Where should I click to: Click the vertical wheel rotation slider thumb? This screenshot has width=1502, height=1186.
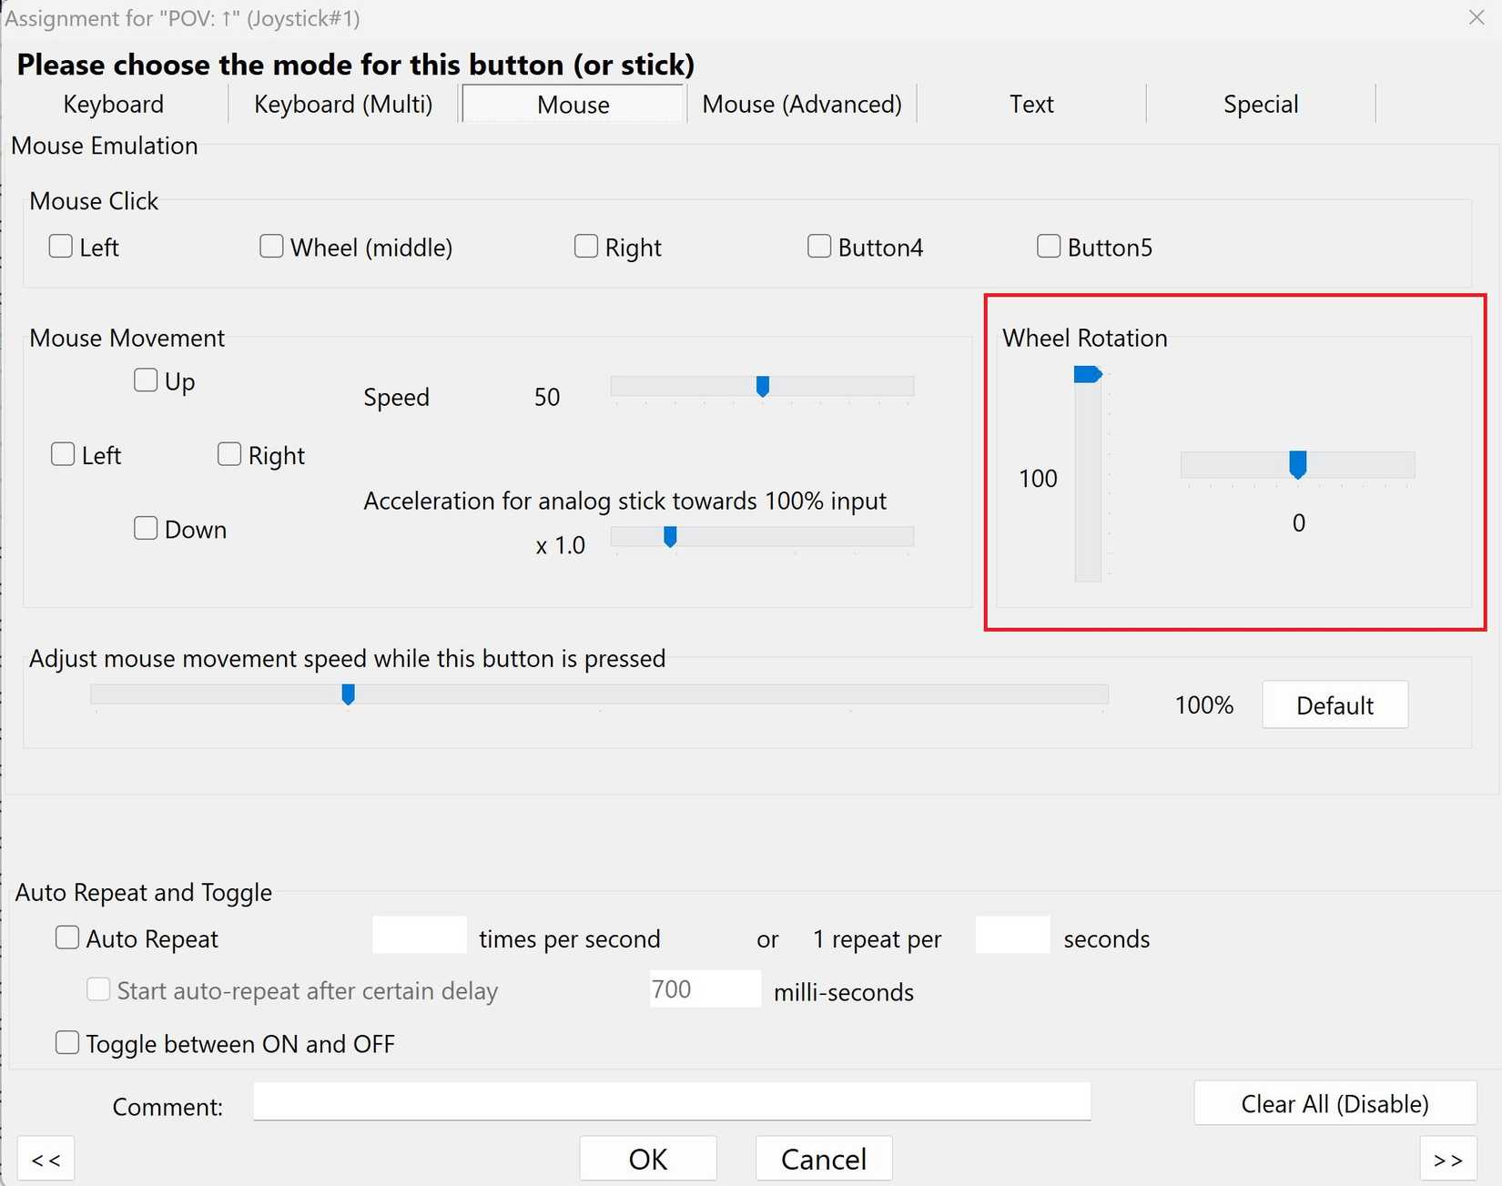[1088, 374]
